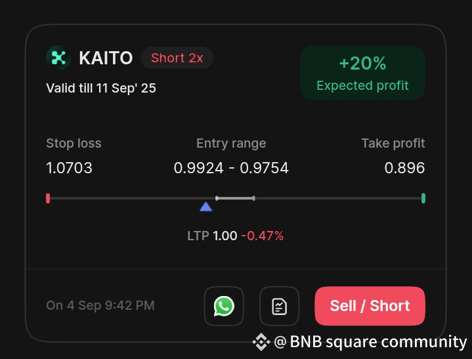Click the entry range segment on bar

pos(236,198)
